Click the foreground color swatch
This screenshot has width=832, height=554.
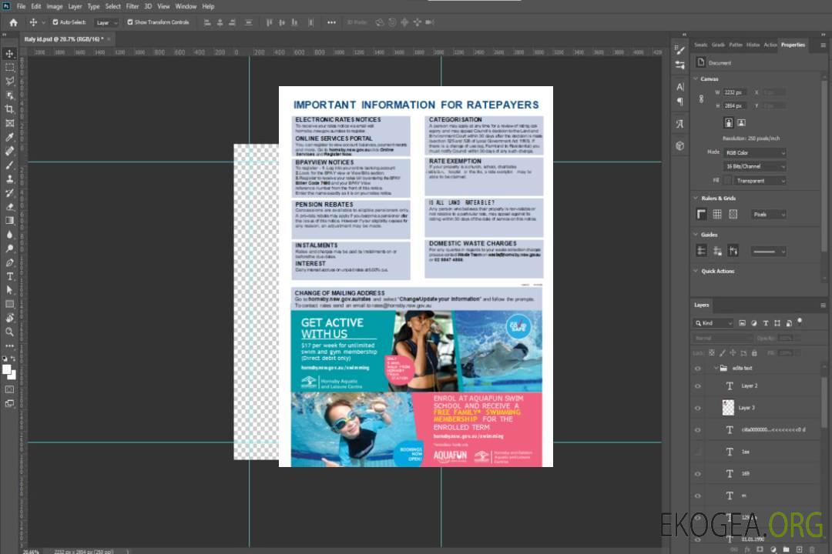coord(8,369)
